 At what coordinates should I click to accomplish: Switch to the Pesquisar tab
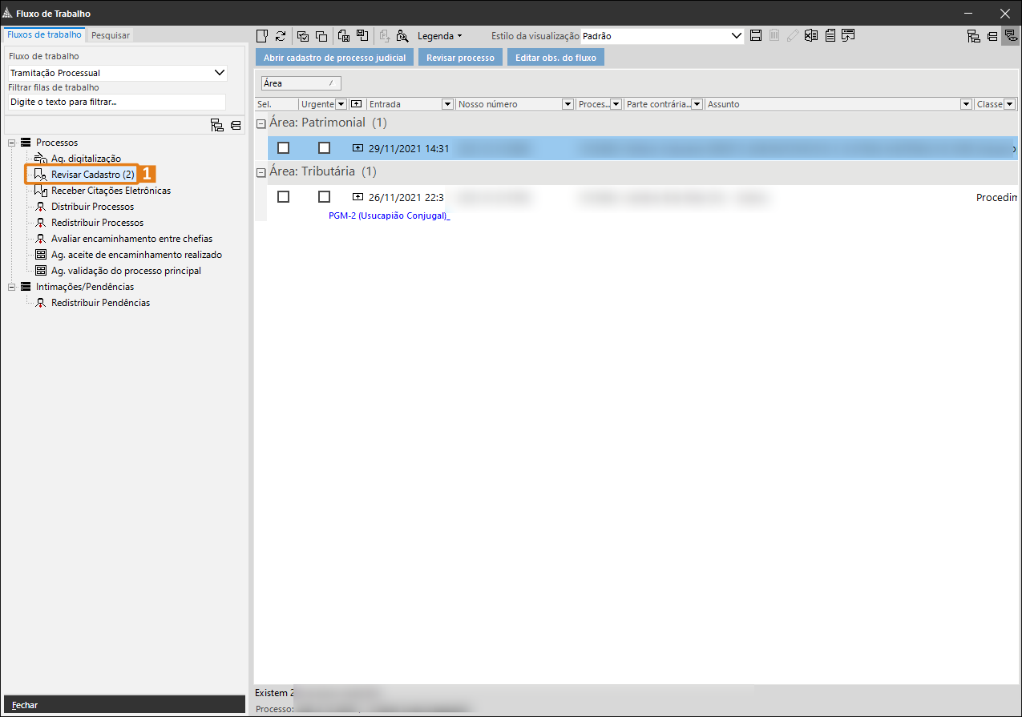(x=111, y=35)
